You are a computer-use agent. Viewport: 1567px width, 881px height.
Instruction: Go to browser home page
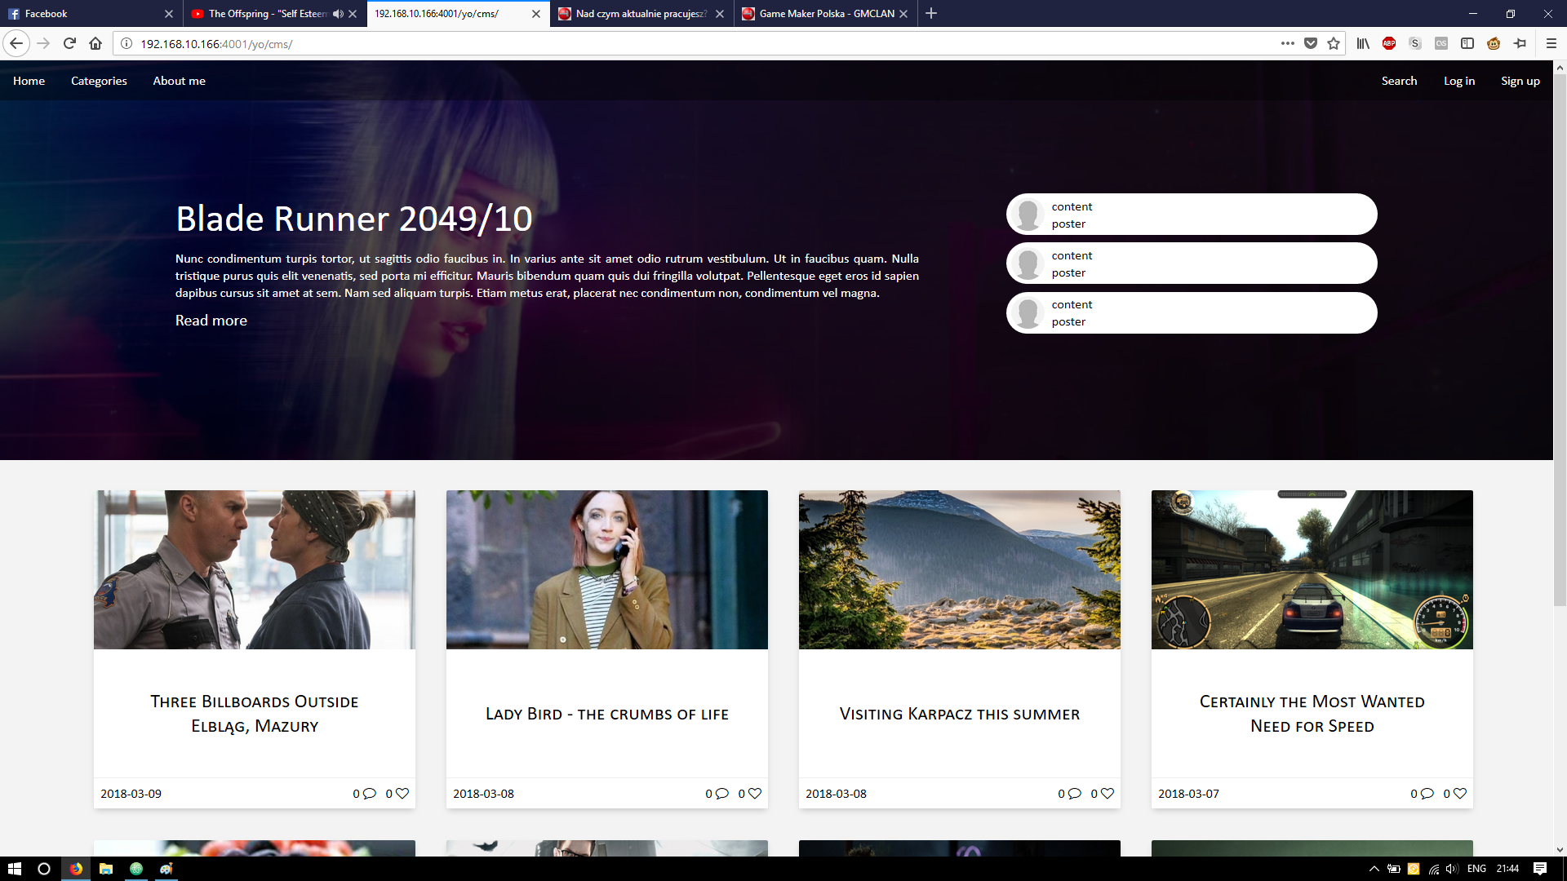click(x=95, y=43)
